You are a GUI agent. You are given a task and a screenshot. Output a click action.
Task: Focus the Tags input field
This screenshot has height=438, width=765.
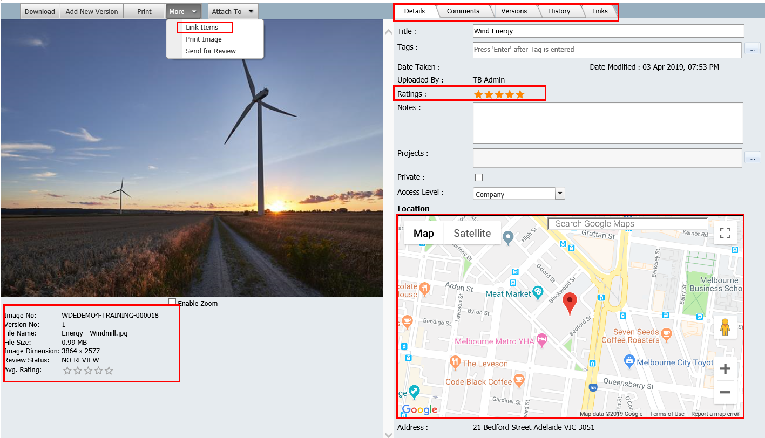pos(607,50)
